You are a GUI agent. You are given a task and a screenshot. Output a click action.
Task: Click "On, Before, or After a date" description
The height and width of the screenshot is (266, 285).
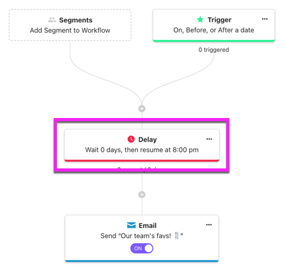coord(213,30)
